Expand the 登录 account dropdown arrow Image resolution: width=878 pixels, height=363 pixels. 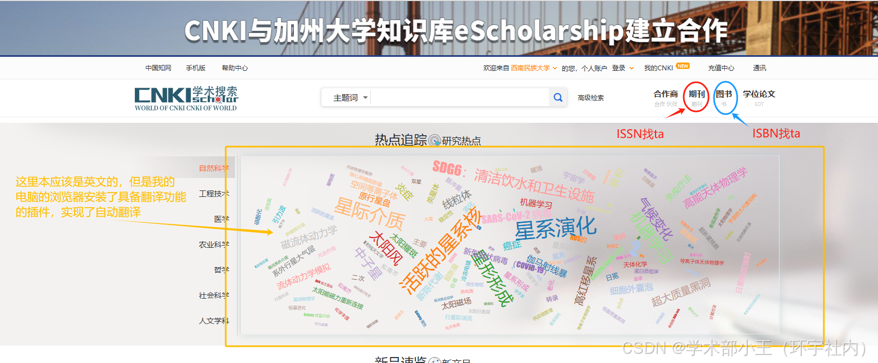pos(632,68)
